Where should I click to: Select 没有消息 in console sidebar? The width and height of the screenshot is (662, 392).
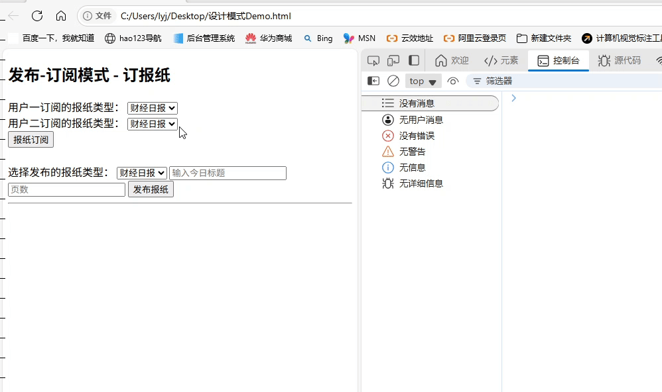point(430,103)
